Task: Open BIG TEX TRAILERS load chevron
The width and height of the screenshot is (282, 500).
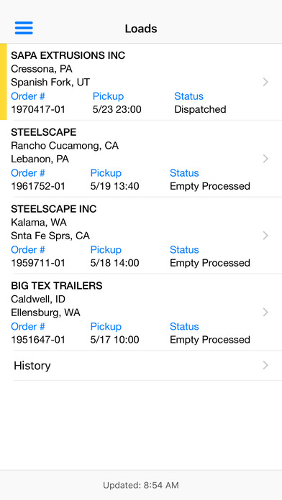Action: pos(265,312)
